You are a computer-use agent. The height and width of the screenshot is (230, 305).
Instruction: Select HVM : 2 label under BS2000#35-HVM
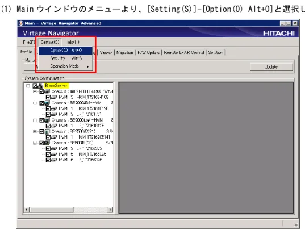pyautogui.click(x=80, y=114)
